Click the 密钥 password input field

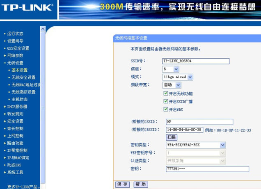pyautogui.click(x=207, y=169)
